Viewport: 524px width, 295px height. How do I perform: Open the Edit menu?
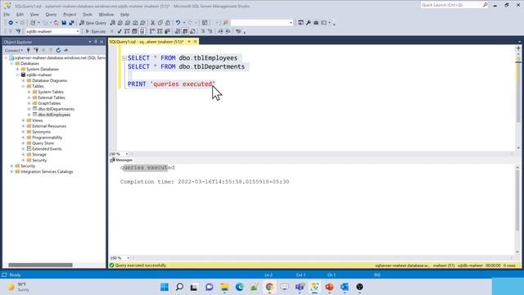[20, 15]
